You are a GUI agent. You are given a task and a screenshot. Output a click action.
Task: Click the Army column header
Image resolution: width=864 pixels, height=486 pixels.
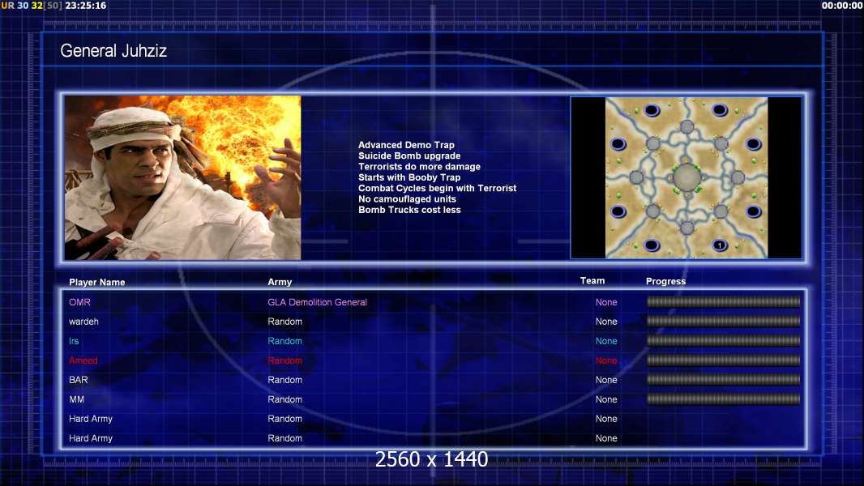[280, 282]
